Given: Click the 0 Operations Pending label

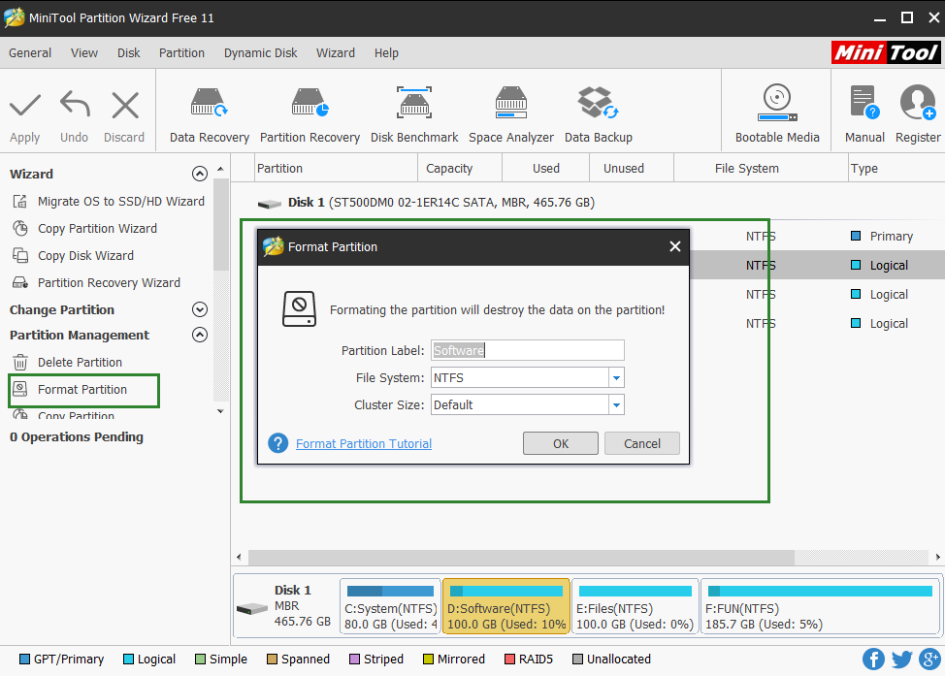Looking at the screenshot, I should click(77, 436).
